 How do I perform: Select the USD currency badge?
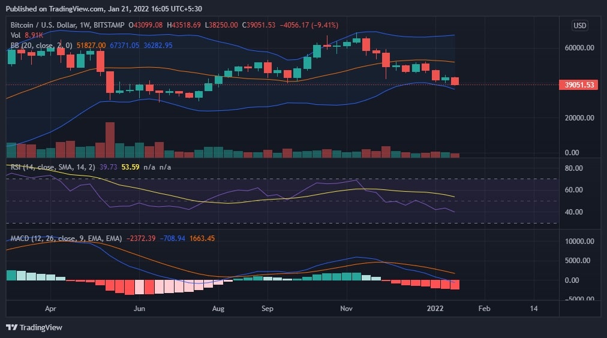coord(579,26)
